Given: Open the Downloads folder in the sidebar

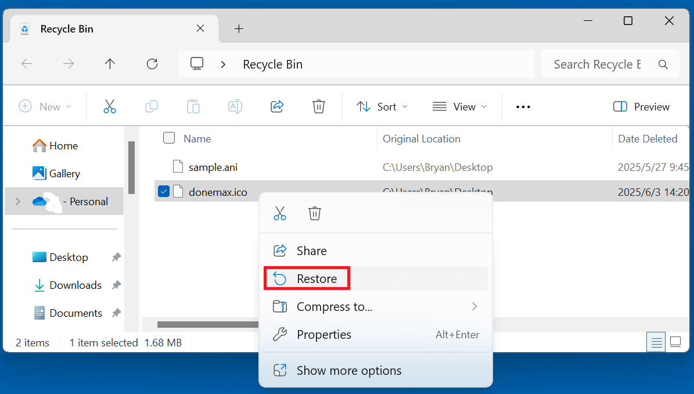Looking at the screenshot, I should click(x=75, y=285).
